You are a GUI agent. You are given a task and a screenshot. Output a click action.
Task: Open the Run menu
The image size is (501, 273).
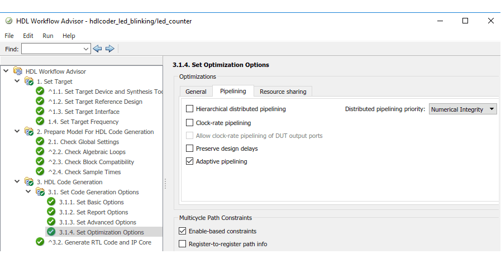48,36
